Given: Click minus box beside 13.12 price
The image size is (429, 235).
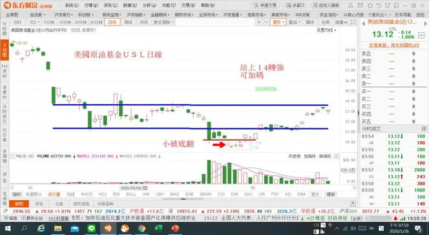Looking at the screenshot, I should (422, 35).
